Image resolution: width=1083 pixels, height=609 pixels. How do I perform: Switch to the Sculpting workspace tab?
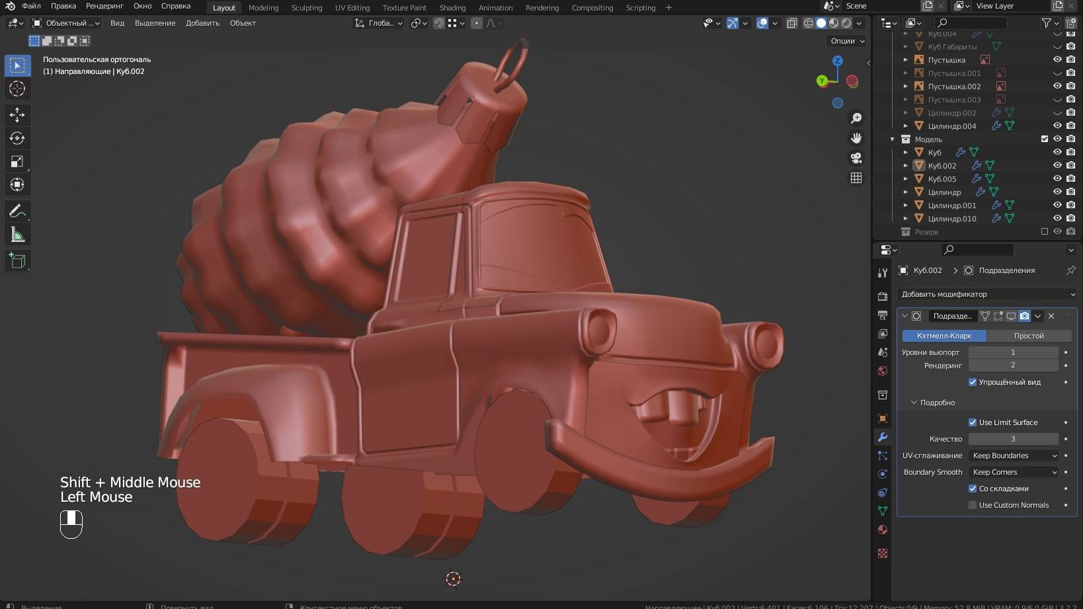307,8
